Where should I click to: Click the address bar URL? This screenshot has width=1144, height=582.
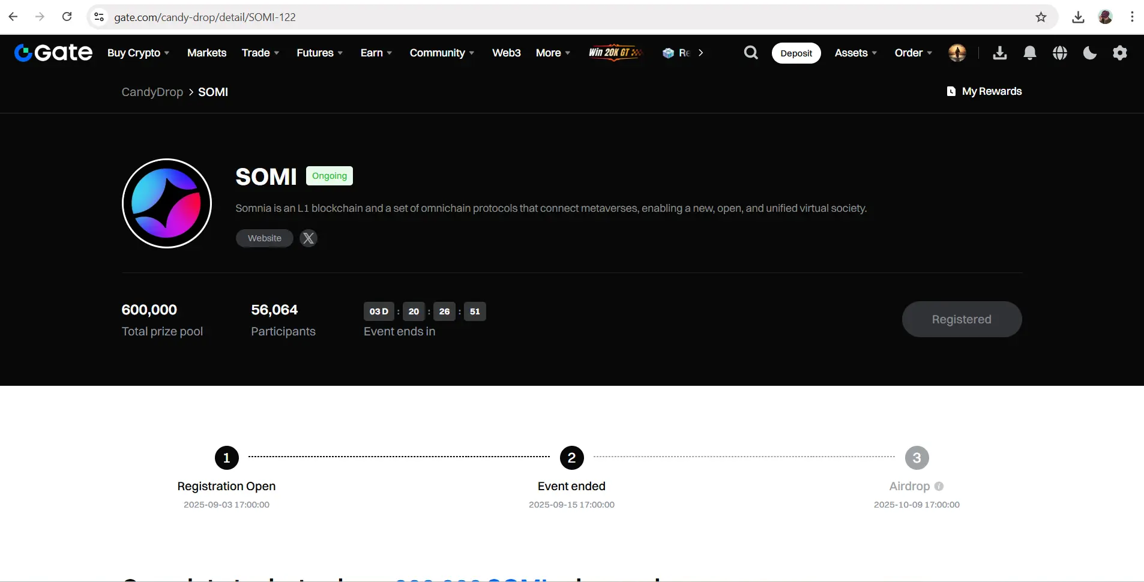[x=205, y=17]
